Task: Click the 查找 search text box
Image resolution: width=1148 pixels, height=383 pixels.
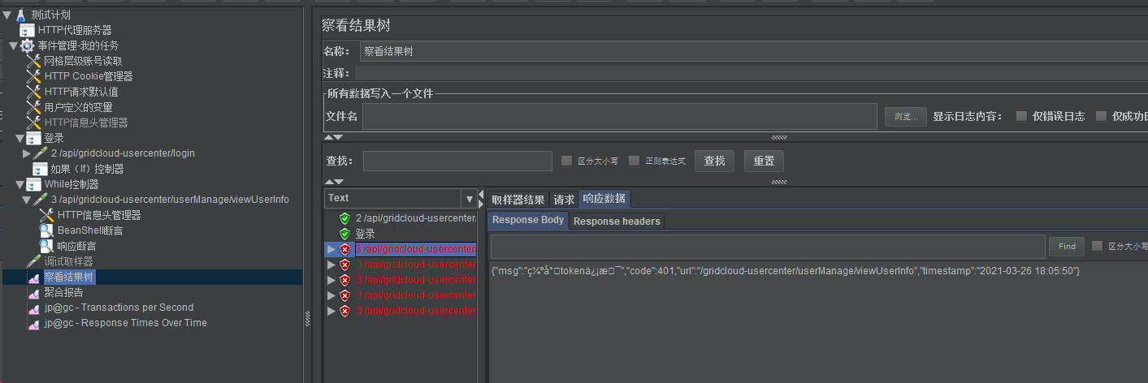Action: (x=457, y=161)
